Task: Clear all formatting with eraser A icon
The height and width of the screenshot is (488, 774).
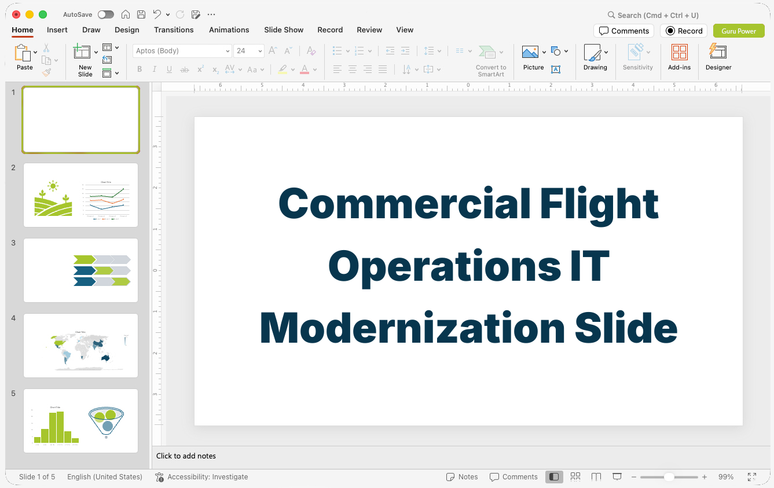Action: pyautogui.click(x=311, y=51)
